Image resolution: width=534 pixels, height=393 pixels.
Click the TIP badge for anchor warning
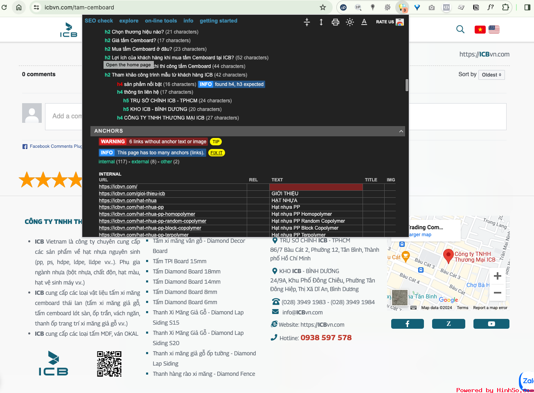coord(216,142)
